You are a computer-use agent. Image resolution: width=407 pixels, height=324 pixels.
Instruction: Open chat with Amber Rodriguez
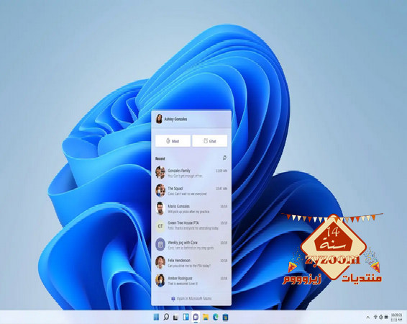(x=191, y=281)
